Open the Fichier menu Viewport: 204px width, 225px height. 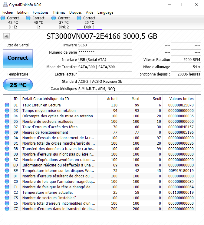click(8, 12)
